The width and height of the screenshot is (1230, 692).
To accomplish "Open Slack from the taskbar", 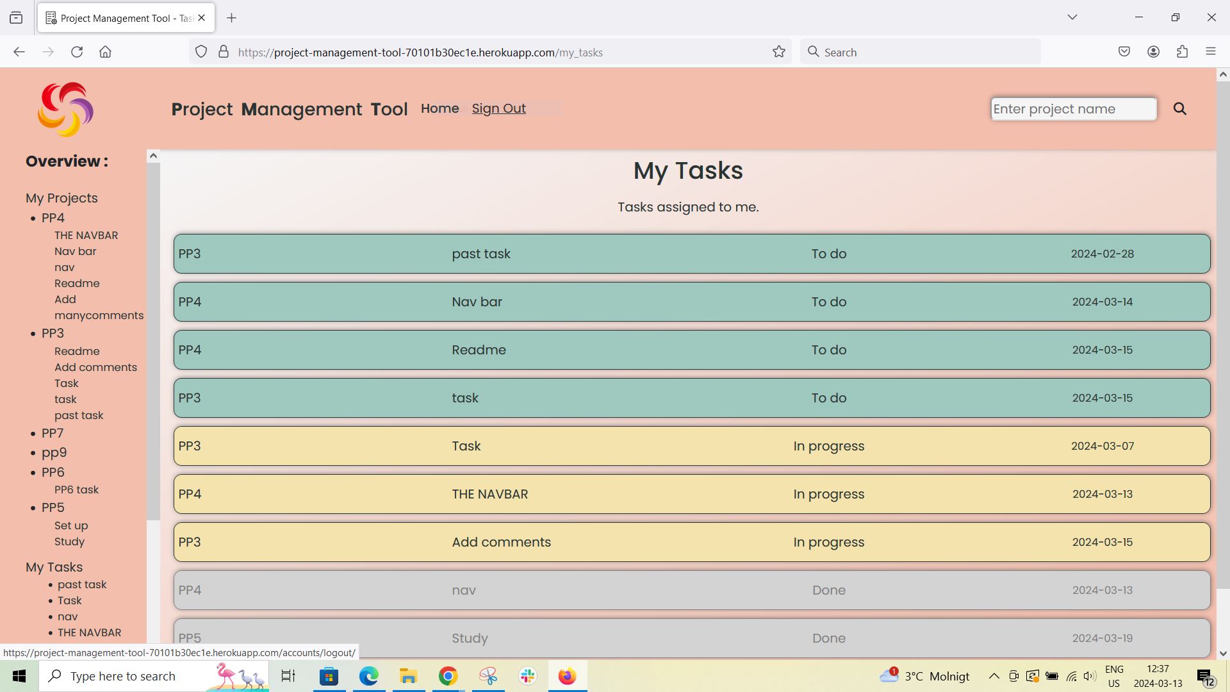I will tap(527, 676).
